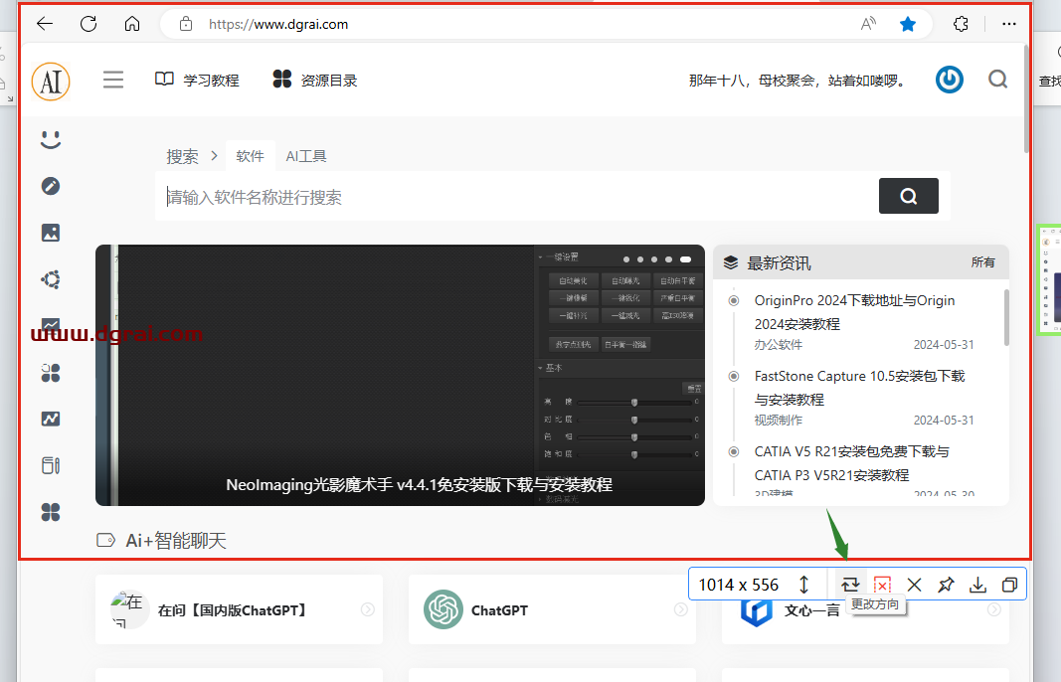
Task: Click vertical double-arrow in capture toolbar
Action: [x=803, y=584]
